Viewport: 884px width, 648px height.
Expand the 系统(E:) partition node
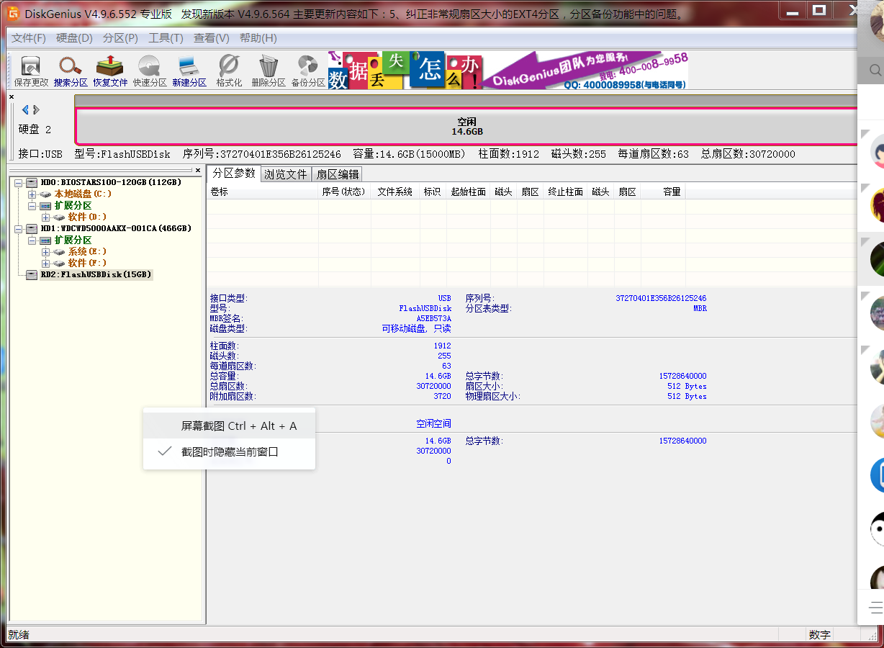pyautogui.click(x=45, y=251)
